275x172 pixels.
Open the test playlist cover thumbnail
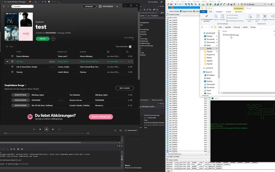[19, 27]
